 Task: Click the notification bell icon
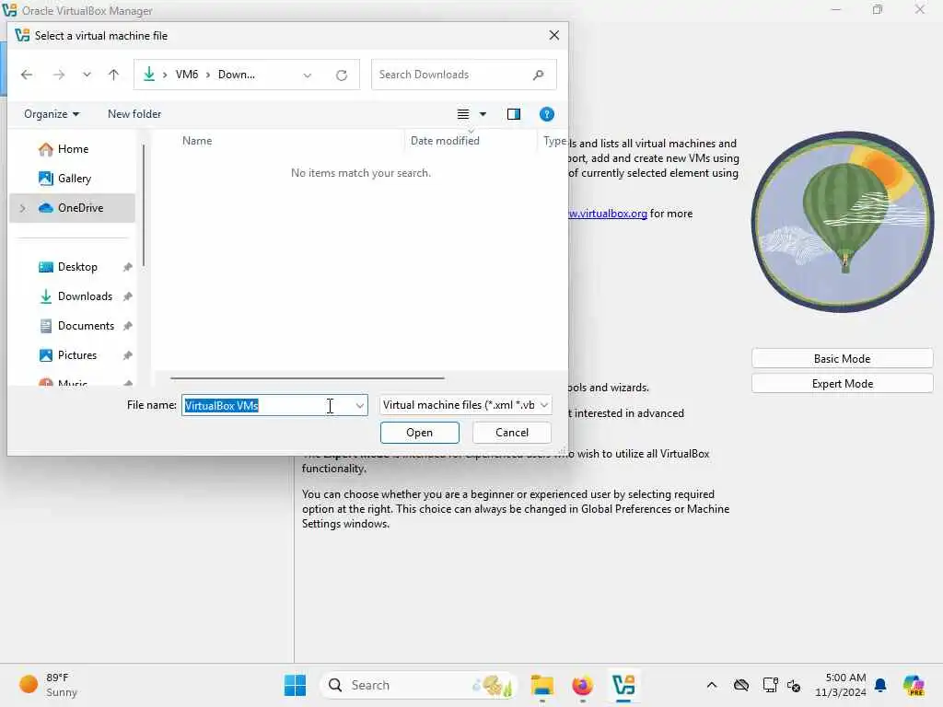[880, 685]
